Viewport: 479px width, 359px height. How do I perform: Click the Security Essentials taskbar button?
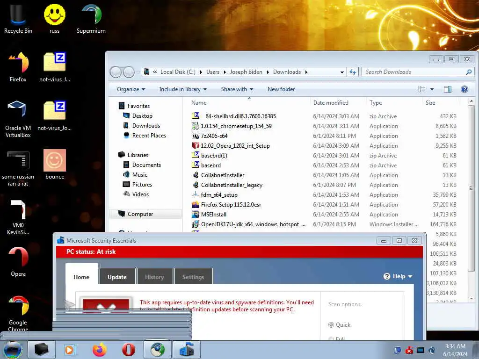click(x=187, y=350)
